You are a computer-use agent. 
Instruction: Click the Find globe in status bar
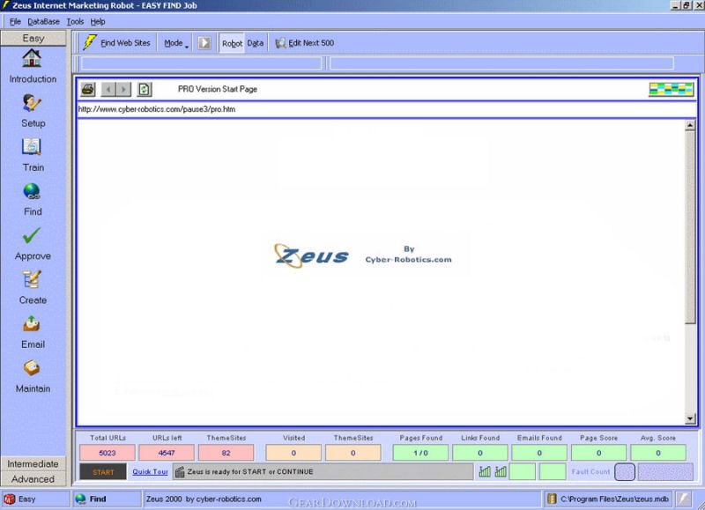pyautogui.click(x=80, y=499)
